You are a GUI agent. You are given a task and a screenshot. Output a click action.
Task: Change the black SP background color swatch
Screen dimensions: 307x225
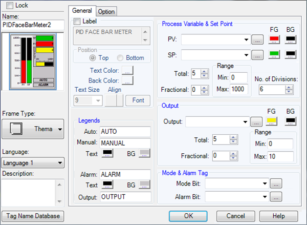click(291, 54)
